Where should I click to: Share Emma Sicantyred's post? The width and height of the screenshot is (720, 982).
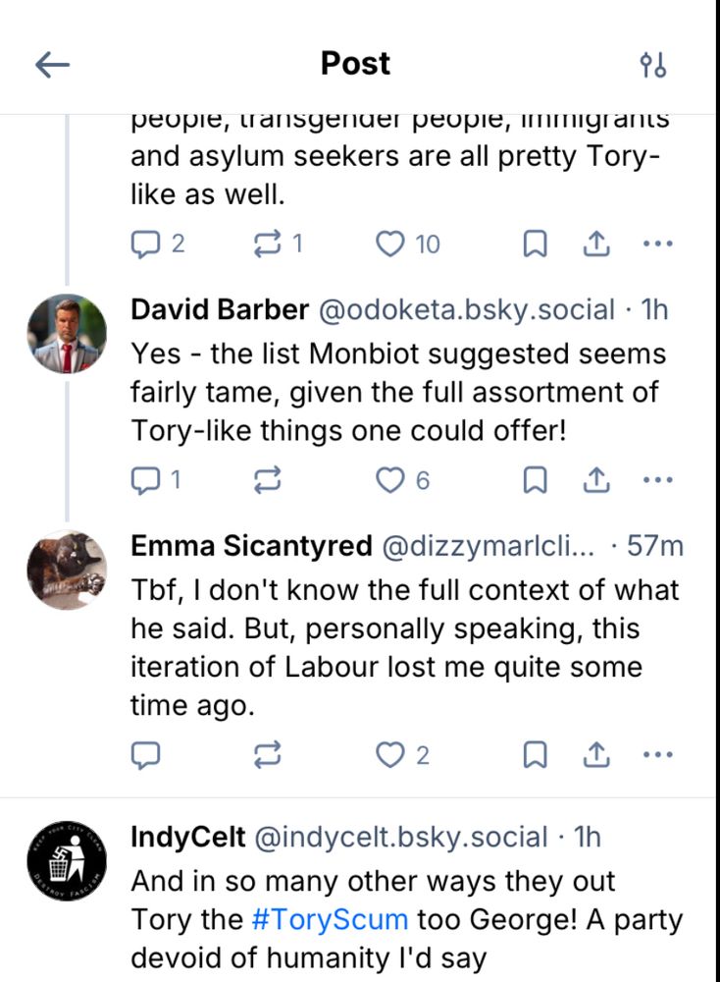[x=596, y=754]
